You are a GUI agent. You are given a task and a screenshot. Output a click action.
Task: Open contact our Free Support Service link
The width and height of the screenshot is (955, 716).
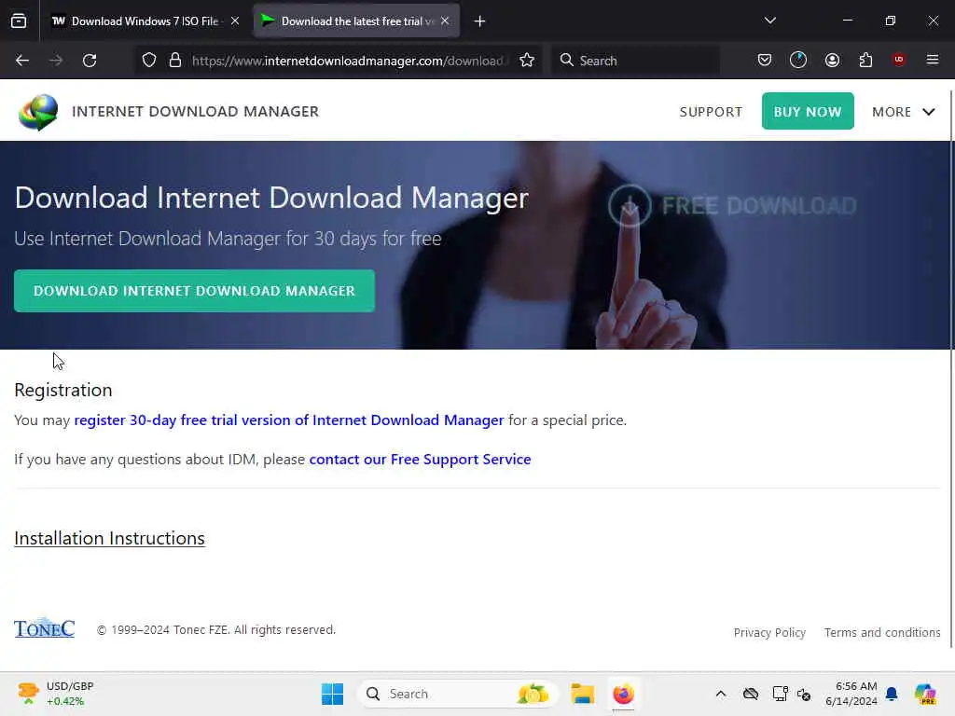pos(421,459)
